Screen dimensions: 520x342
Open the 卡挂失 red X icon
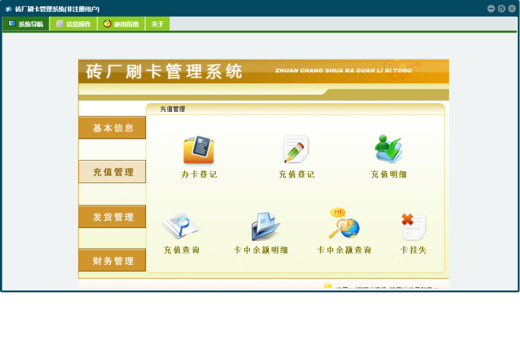click(413, 226)
